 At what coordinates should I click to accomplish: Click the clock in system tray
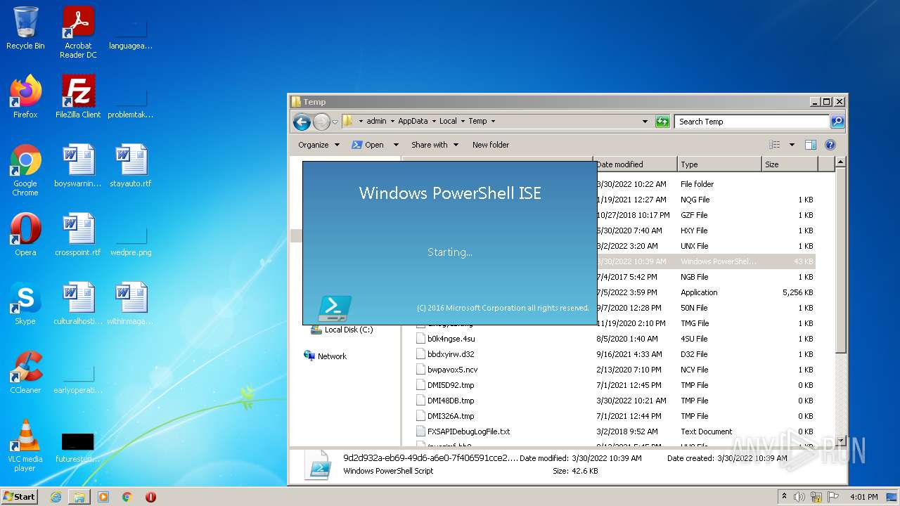coord(866,497)
